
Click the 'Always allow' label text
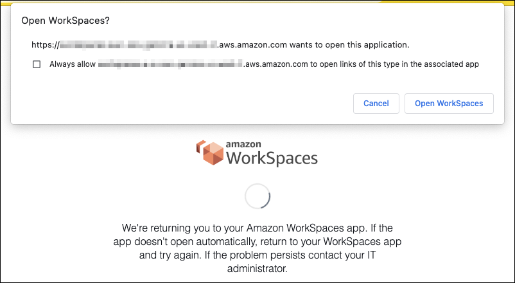(72, 64)
